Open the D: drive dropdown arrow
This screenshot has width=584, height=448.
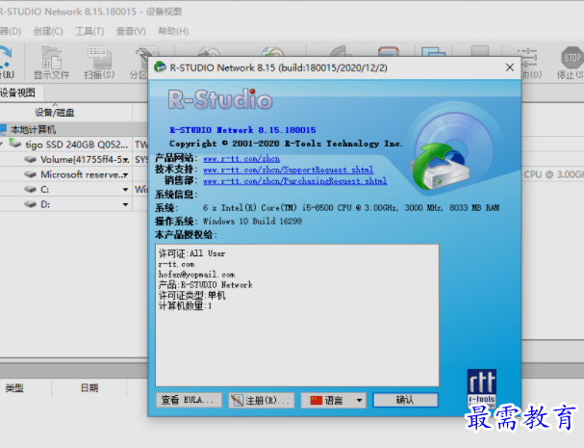click(125, 204)
